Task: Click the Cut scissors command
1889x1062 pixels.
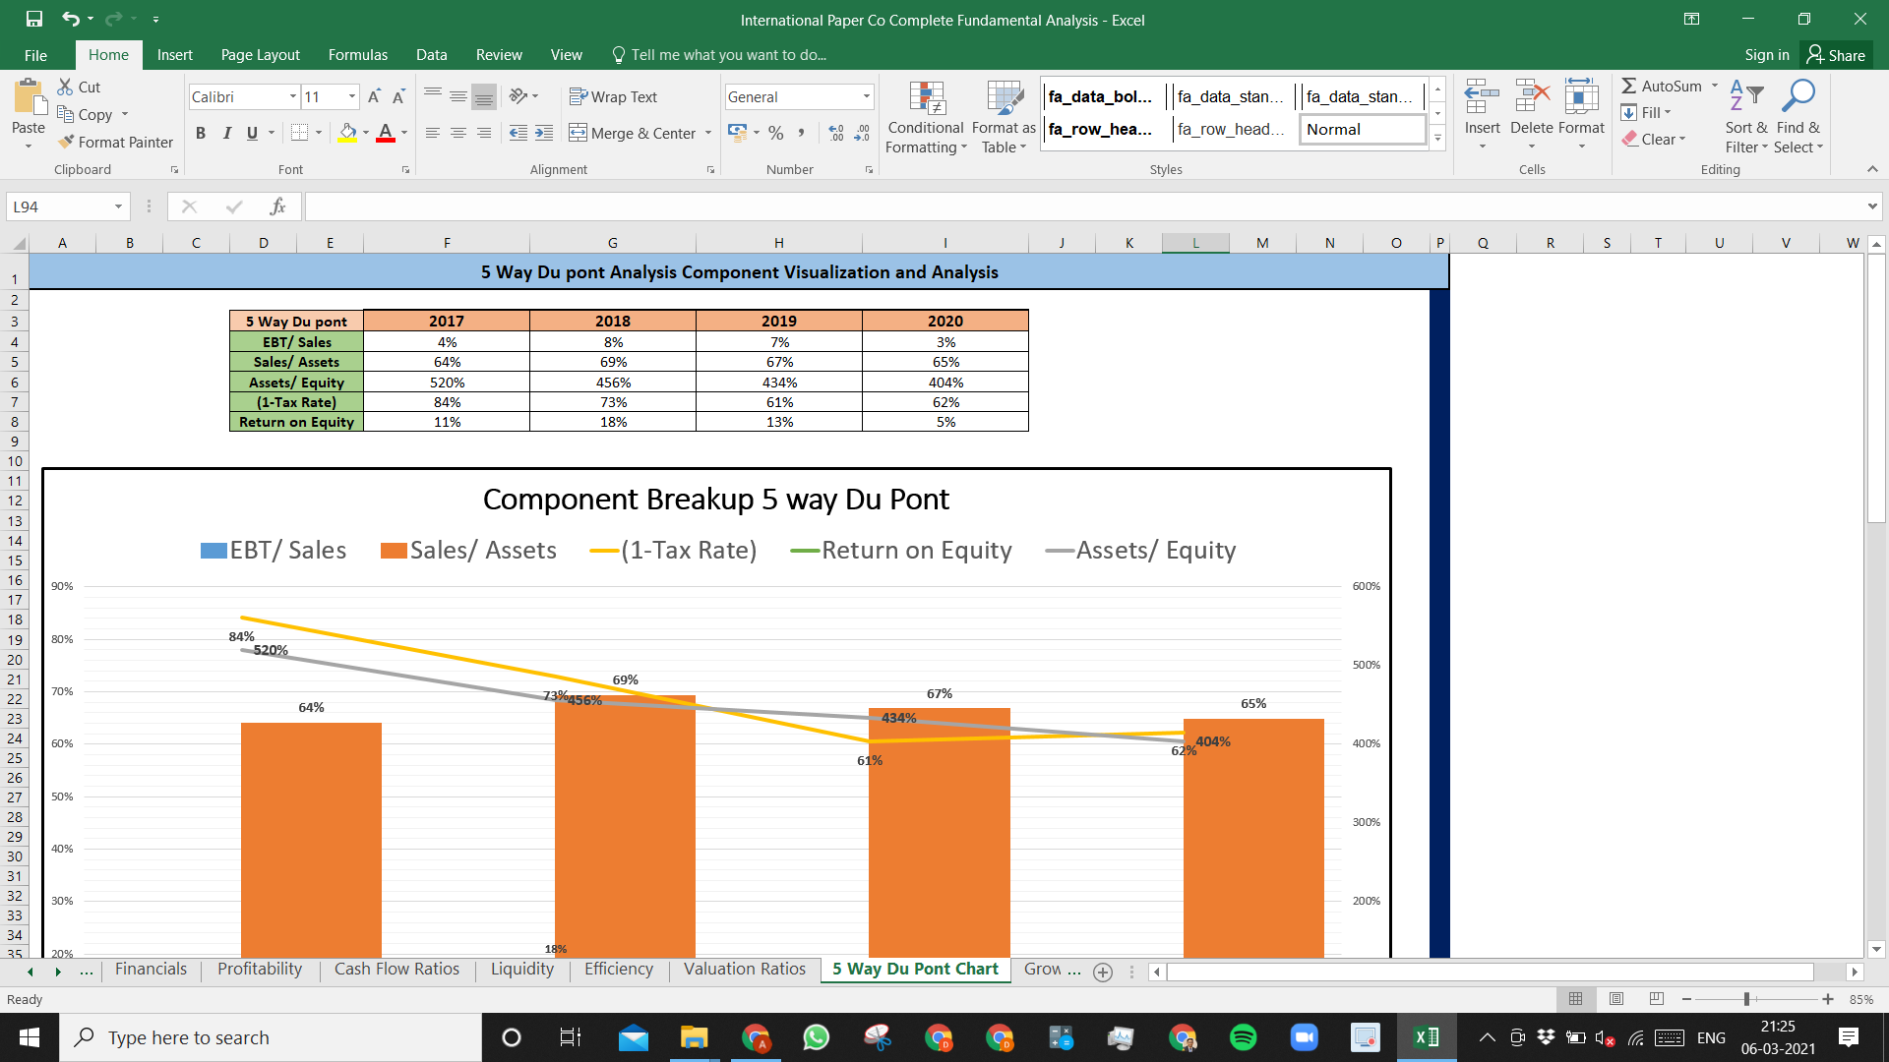Action: (79, 87)
